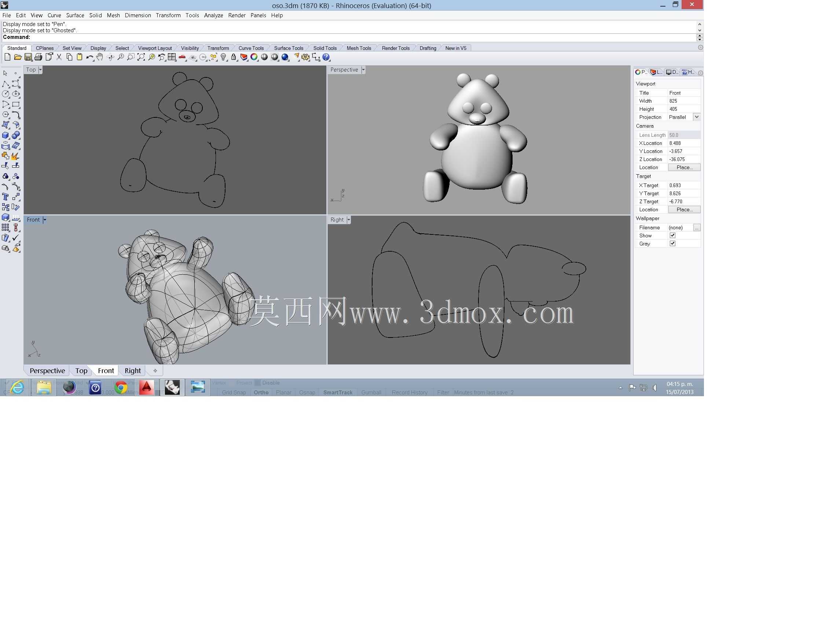The image size is (822, 624).
Task: Open the Right viewport dropdown arrow
Action: [x=349, y=220]
